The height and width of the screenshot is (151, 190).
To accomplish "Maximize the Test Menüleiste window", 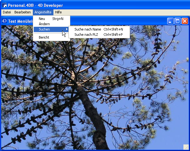I will [x=177, y=21].
